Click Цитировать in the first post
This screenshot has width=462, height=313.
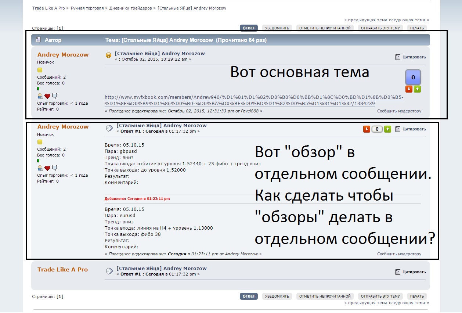[414, 57]
